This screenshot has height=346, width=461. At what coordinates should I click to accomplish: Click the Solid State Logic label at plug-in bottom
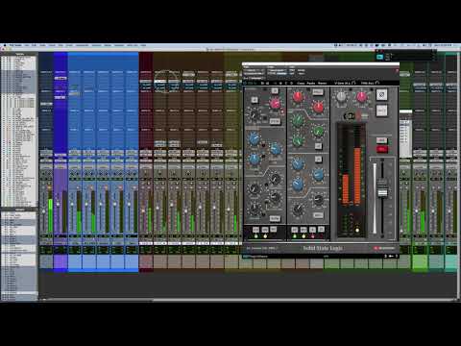click(x=323, y=248)
